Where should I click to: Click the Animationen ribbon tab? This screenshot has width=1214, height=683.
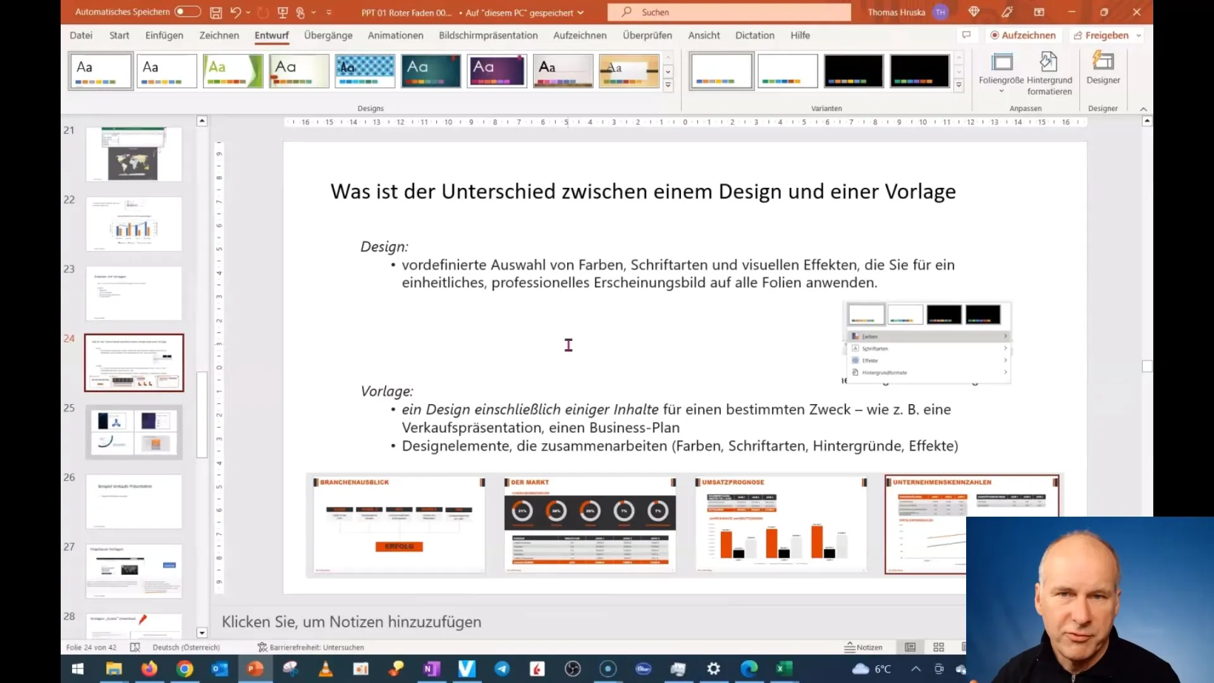point(395,35)
